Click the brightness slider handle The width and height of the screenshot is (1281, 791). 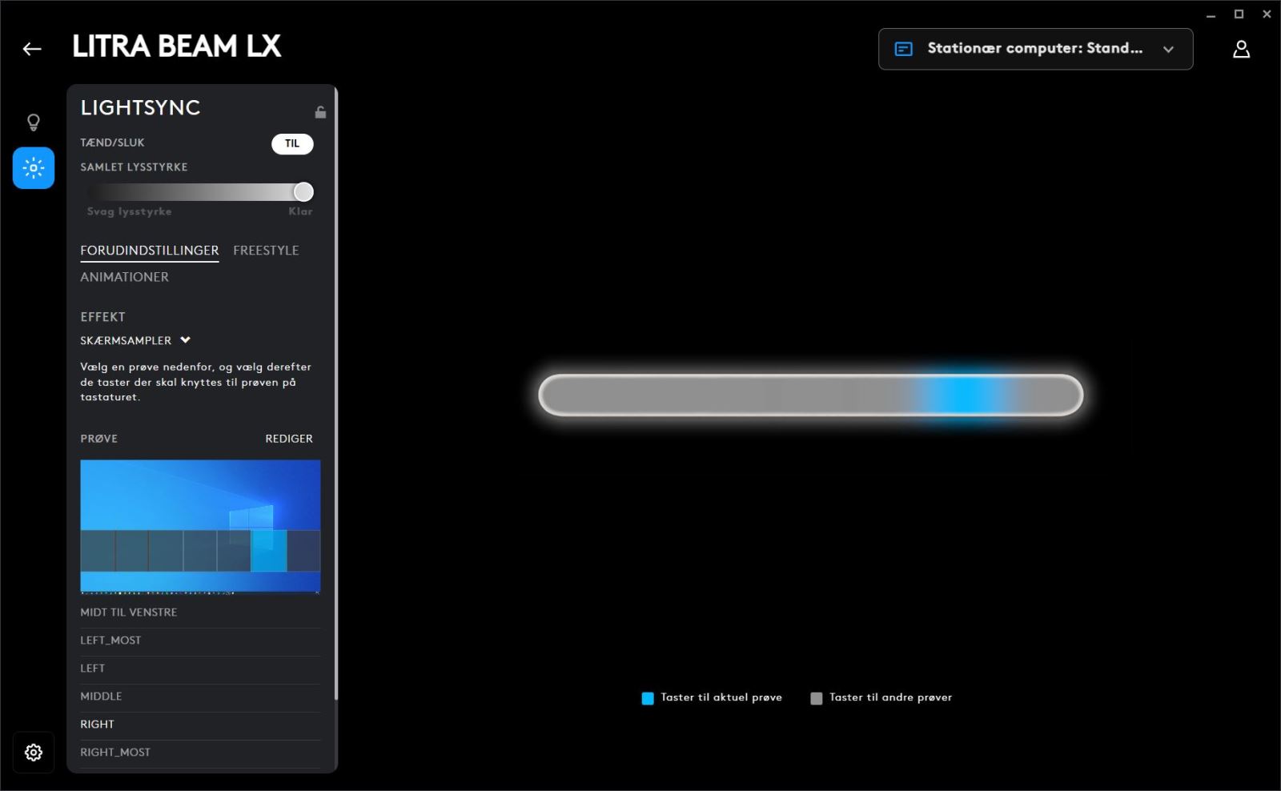tap(303, 192)
